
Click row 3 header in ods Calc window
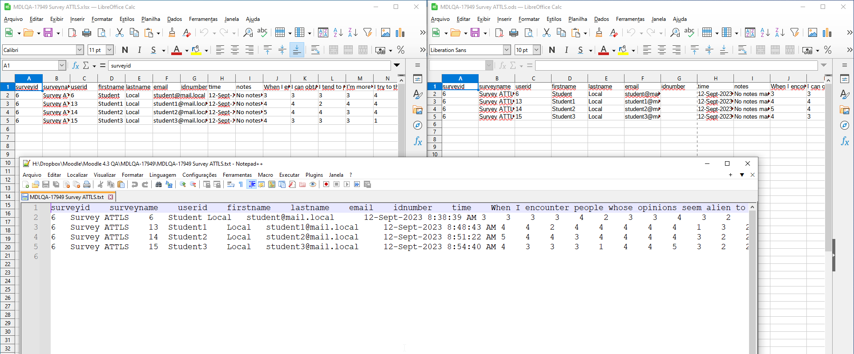click(x=435, y=101)
